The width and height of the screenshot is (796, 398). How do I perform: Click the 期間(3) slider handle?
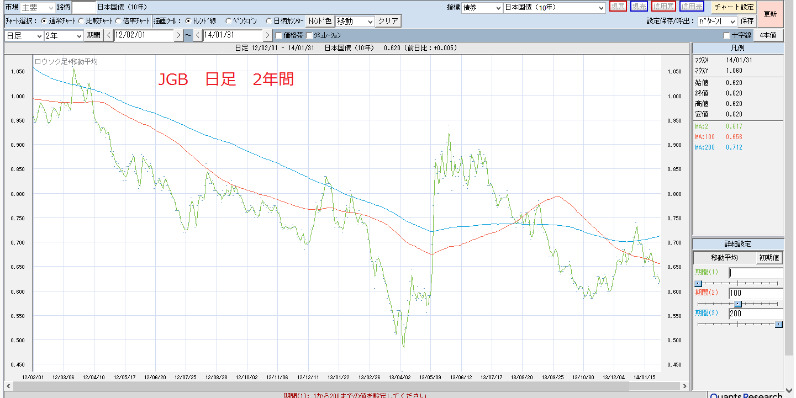point(779,324)
